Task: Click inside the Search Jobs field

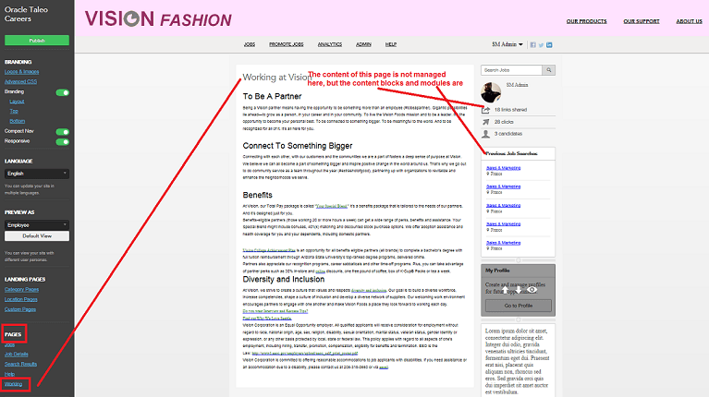Action: click(x=512, y=70)
